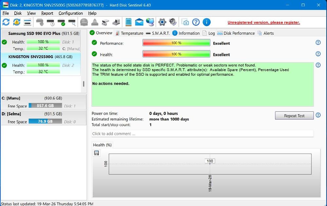Select the KINGSTON SNV2S500G disk entry
Screen dimensions: 327x206
[41, 64]
